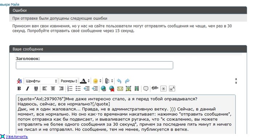Open the Увеличить link
The width and height of the screenshot is (254, 139).
coord(17,136)
